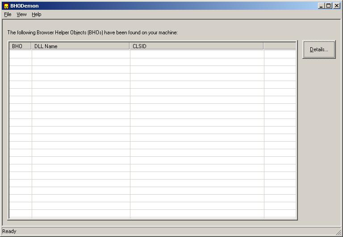Sort by the CLSID column header

click(197, 46)
